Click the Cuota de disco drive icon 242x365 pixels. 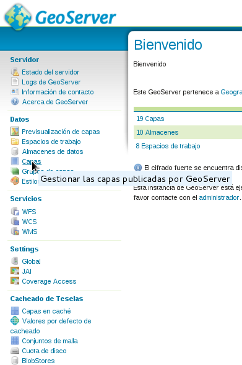15,351
